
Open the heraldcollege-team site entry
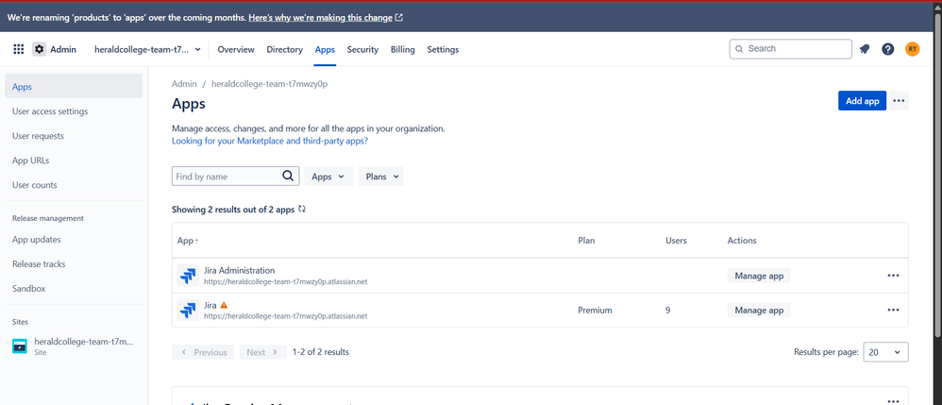click(x=74, y=346)
